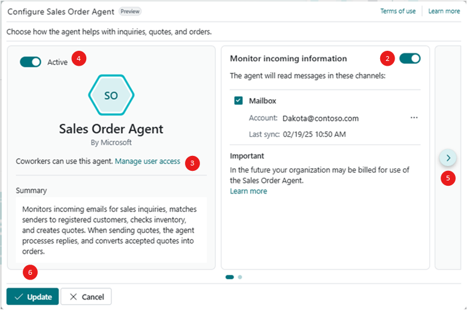Click the Dakota@contoso.com account value
The width and height of the screenshot is (467, 310).
320,119
